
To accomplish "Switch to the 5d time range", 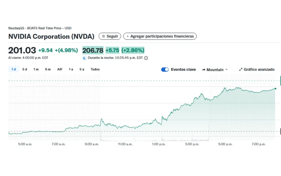I will pyautogui.click(x=25, y=69).
